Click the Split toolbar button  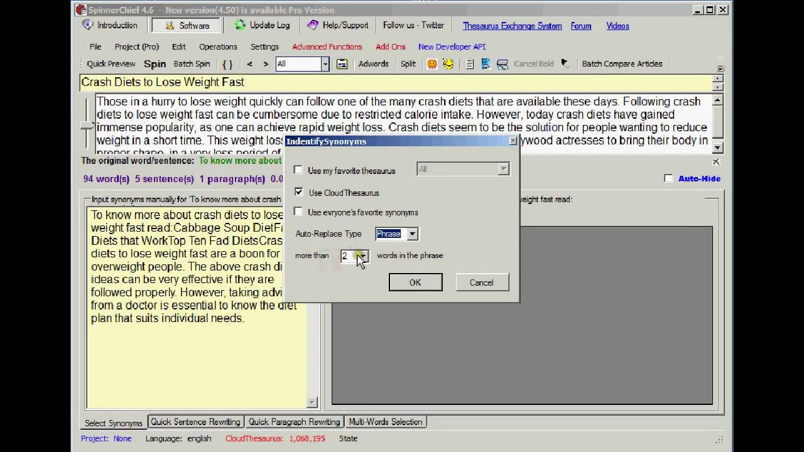pos(408,63)
